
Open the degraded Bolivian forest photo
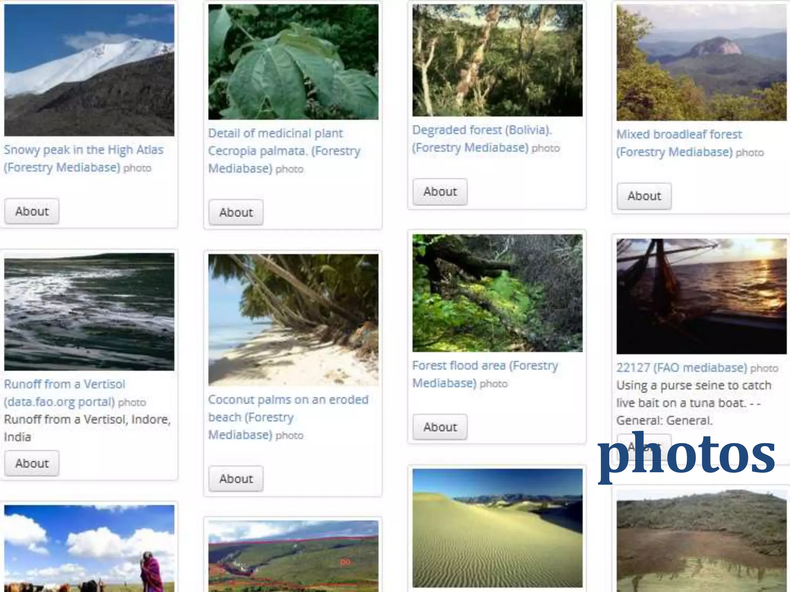pyautogui.click(x=497, y=60)
